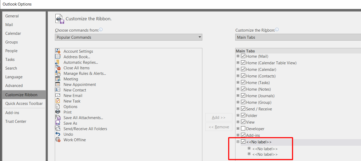Open the Quick Access Toolbar category
361x161 pixels.
pyautogui.click(x=24, y=104)
